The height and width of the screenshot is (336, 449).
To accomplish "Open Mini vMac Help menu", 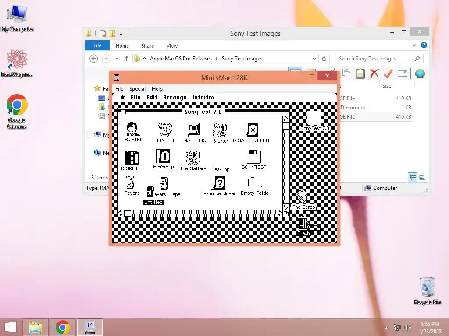I will point(157,88).
